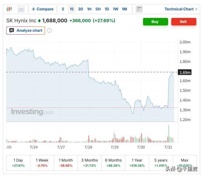
Task: Choose the 1W interval option
Action: [116, 9]
